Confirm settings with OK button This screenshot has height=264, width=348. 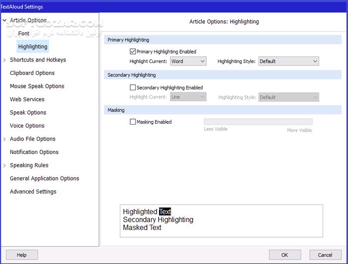[x=285, y=255]
